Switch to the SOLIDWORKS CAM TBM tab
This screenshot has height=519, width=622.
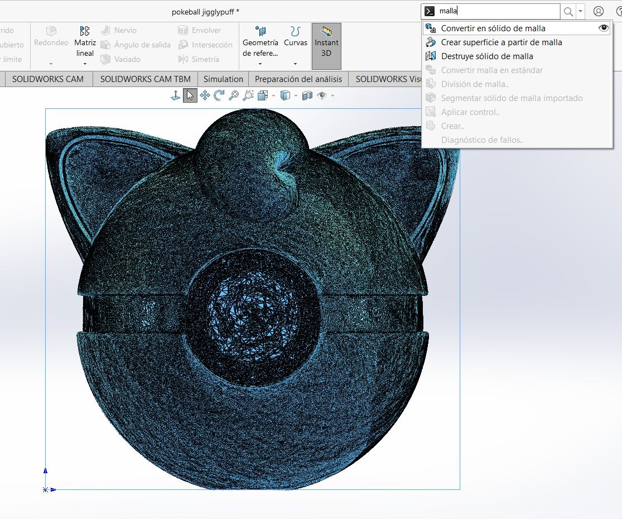[x=146, y=79]
